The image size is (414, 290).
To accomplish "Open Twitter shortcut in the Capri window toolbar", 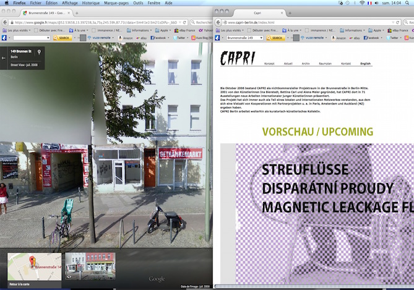I will (392, 38).
